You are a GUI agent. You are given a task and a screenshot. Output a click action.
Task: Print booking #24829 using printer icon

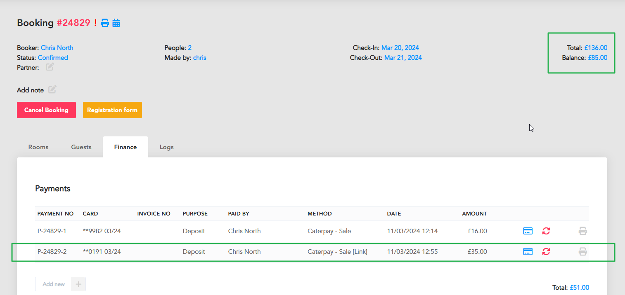[105, 23]
